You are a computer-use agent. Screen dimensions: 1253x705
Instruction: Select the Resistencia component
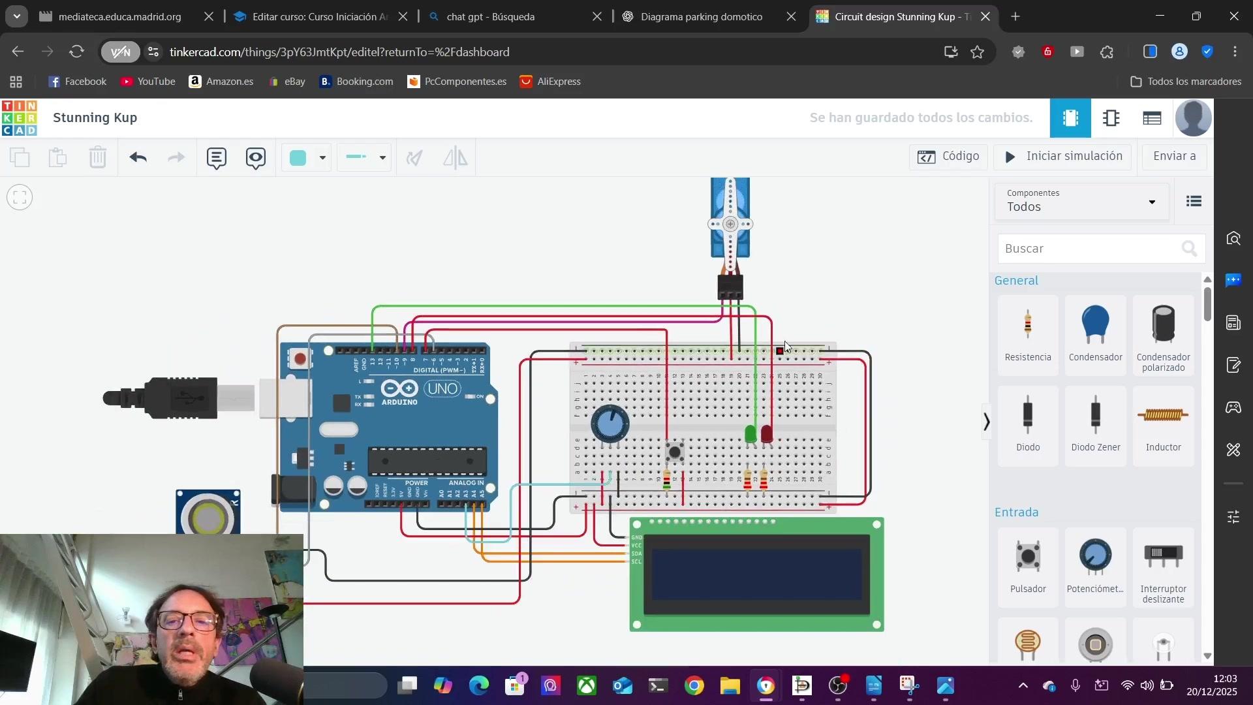tap(1028, 335)
